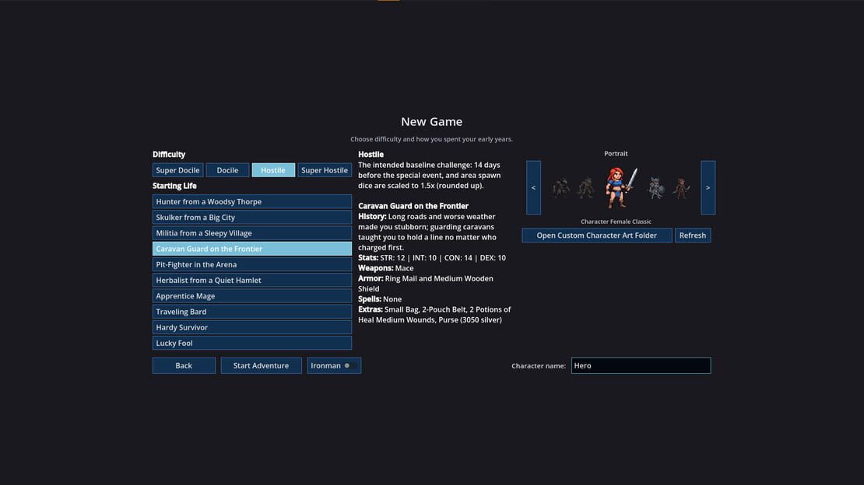
Task: Choose the Docile difficulty
Action: (227, 170)
